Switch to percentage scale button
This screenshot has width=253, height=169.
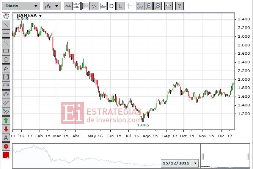point(94,6)
